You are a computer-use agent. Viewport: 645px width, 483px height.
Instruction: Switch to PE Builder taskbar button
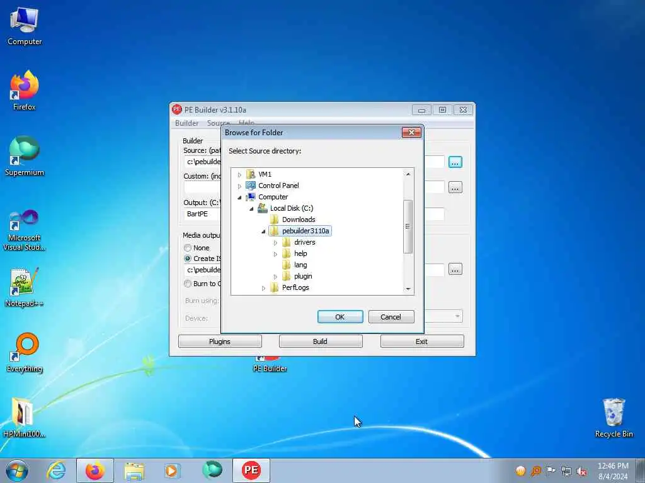coord(251,470)
